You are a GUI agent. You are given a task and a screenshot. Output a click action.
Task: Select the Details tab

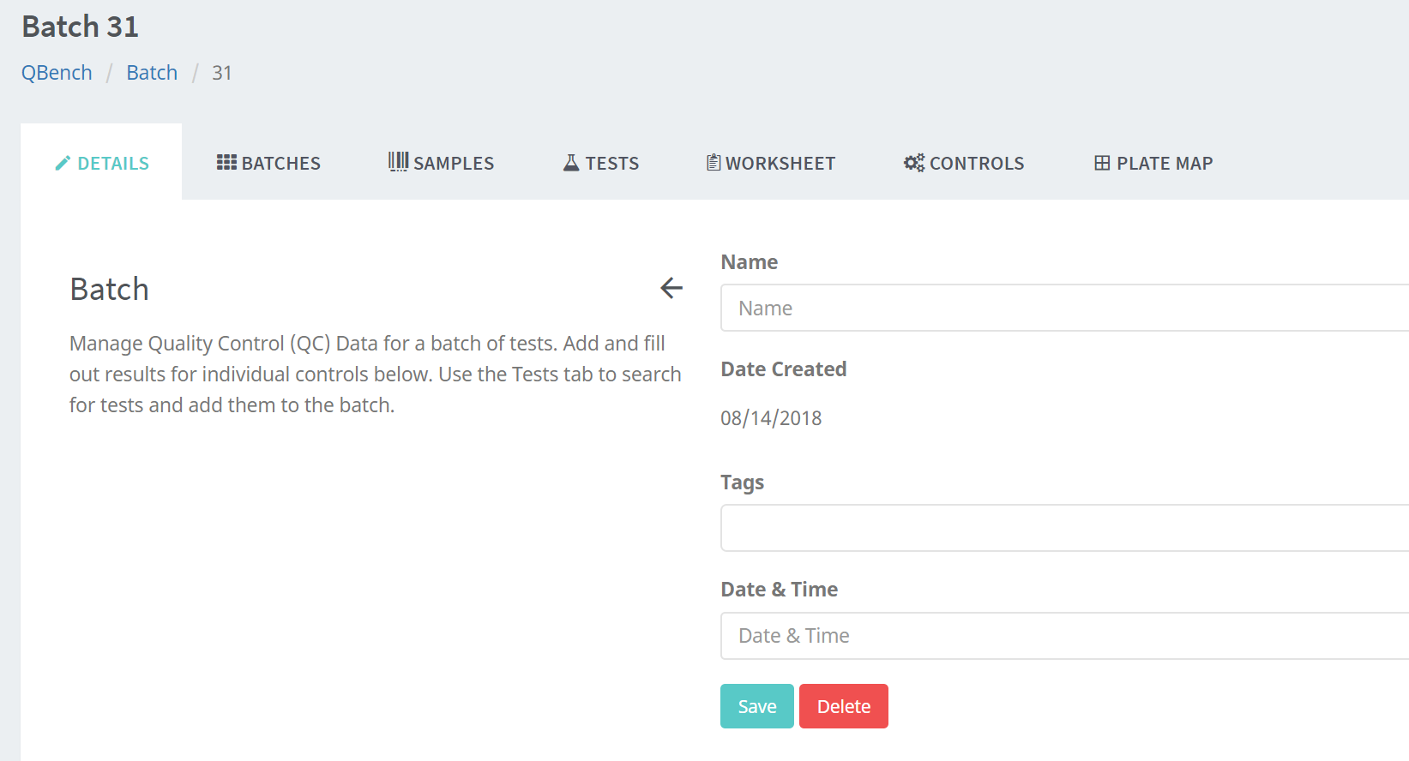coord(102,163)
